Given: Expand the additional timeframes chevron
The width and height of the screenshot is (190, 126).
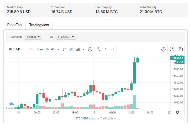Looking at the screenshot, I should coord(58,49).
